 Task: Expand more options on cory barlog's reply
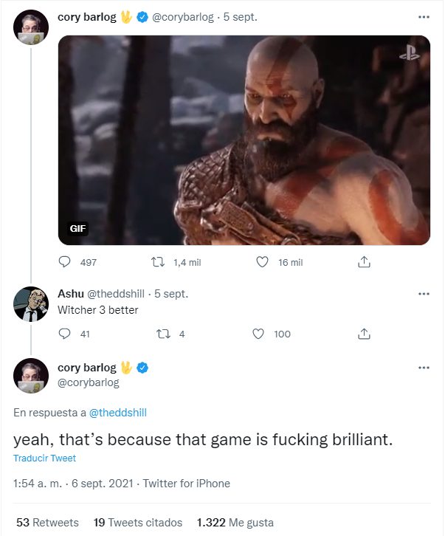(424, 368)
